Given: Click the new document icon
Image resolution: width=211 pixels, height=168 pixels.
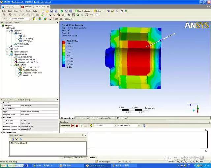Looking at the screenshot, I should tap(43, 11).
